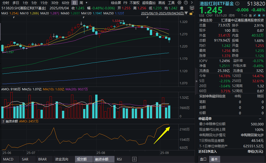Toggle the orange lock icon near the date range

[x=191, y=13]
